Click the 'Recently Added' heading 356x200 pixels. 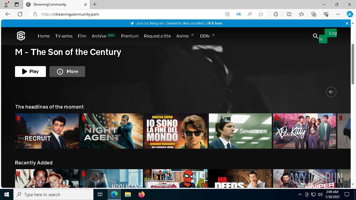(x=34, y=163)
